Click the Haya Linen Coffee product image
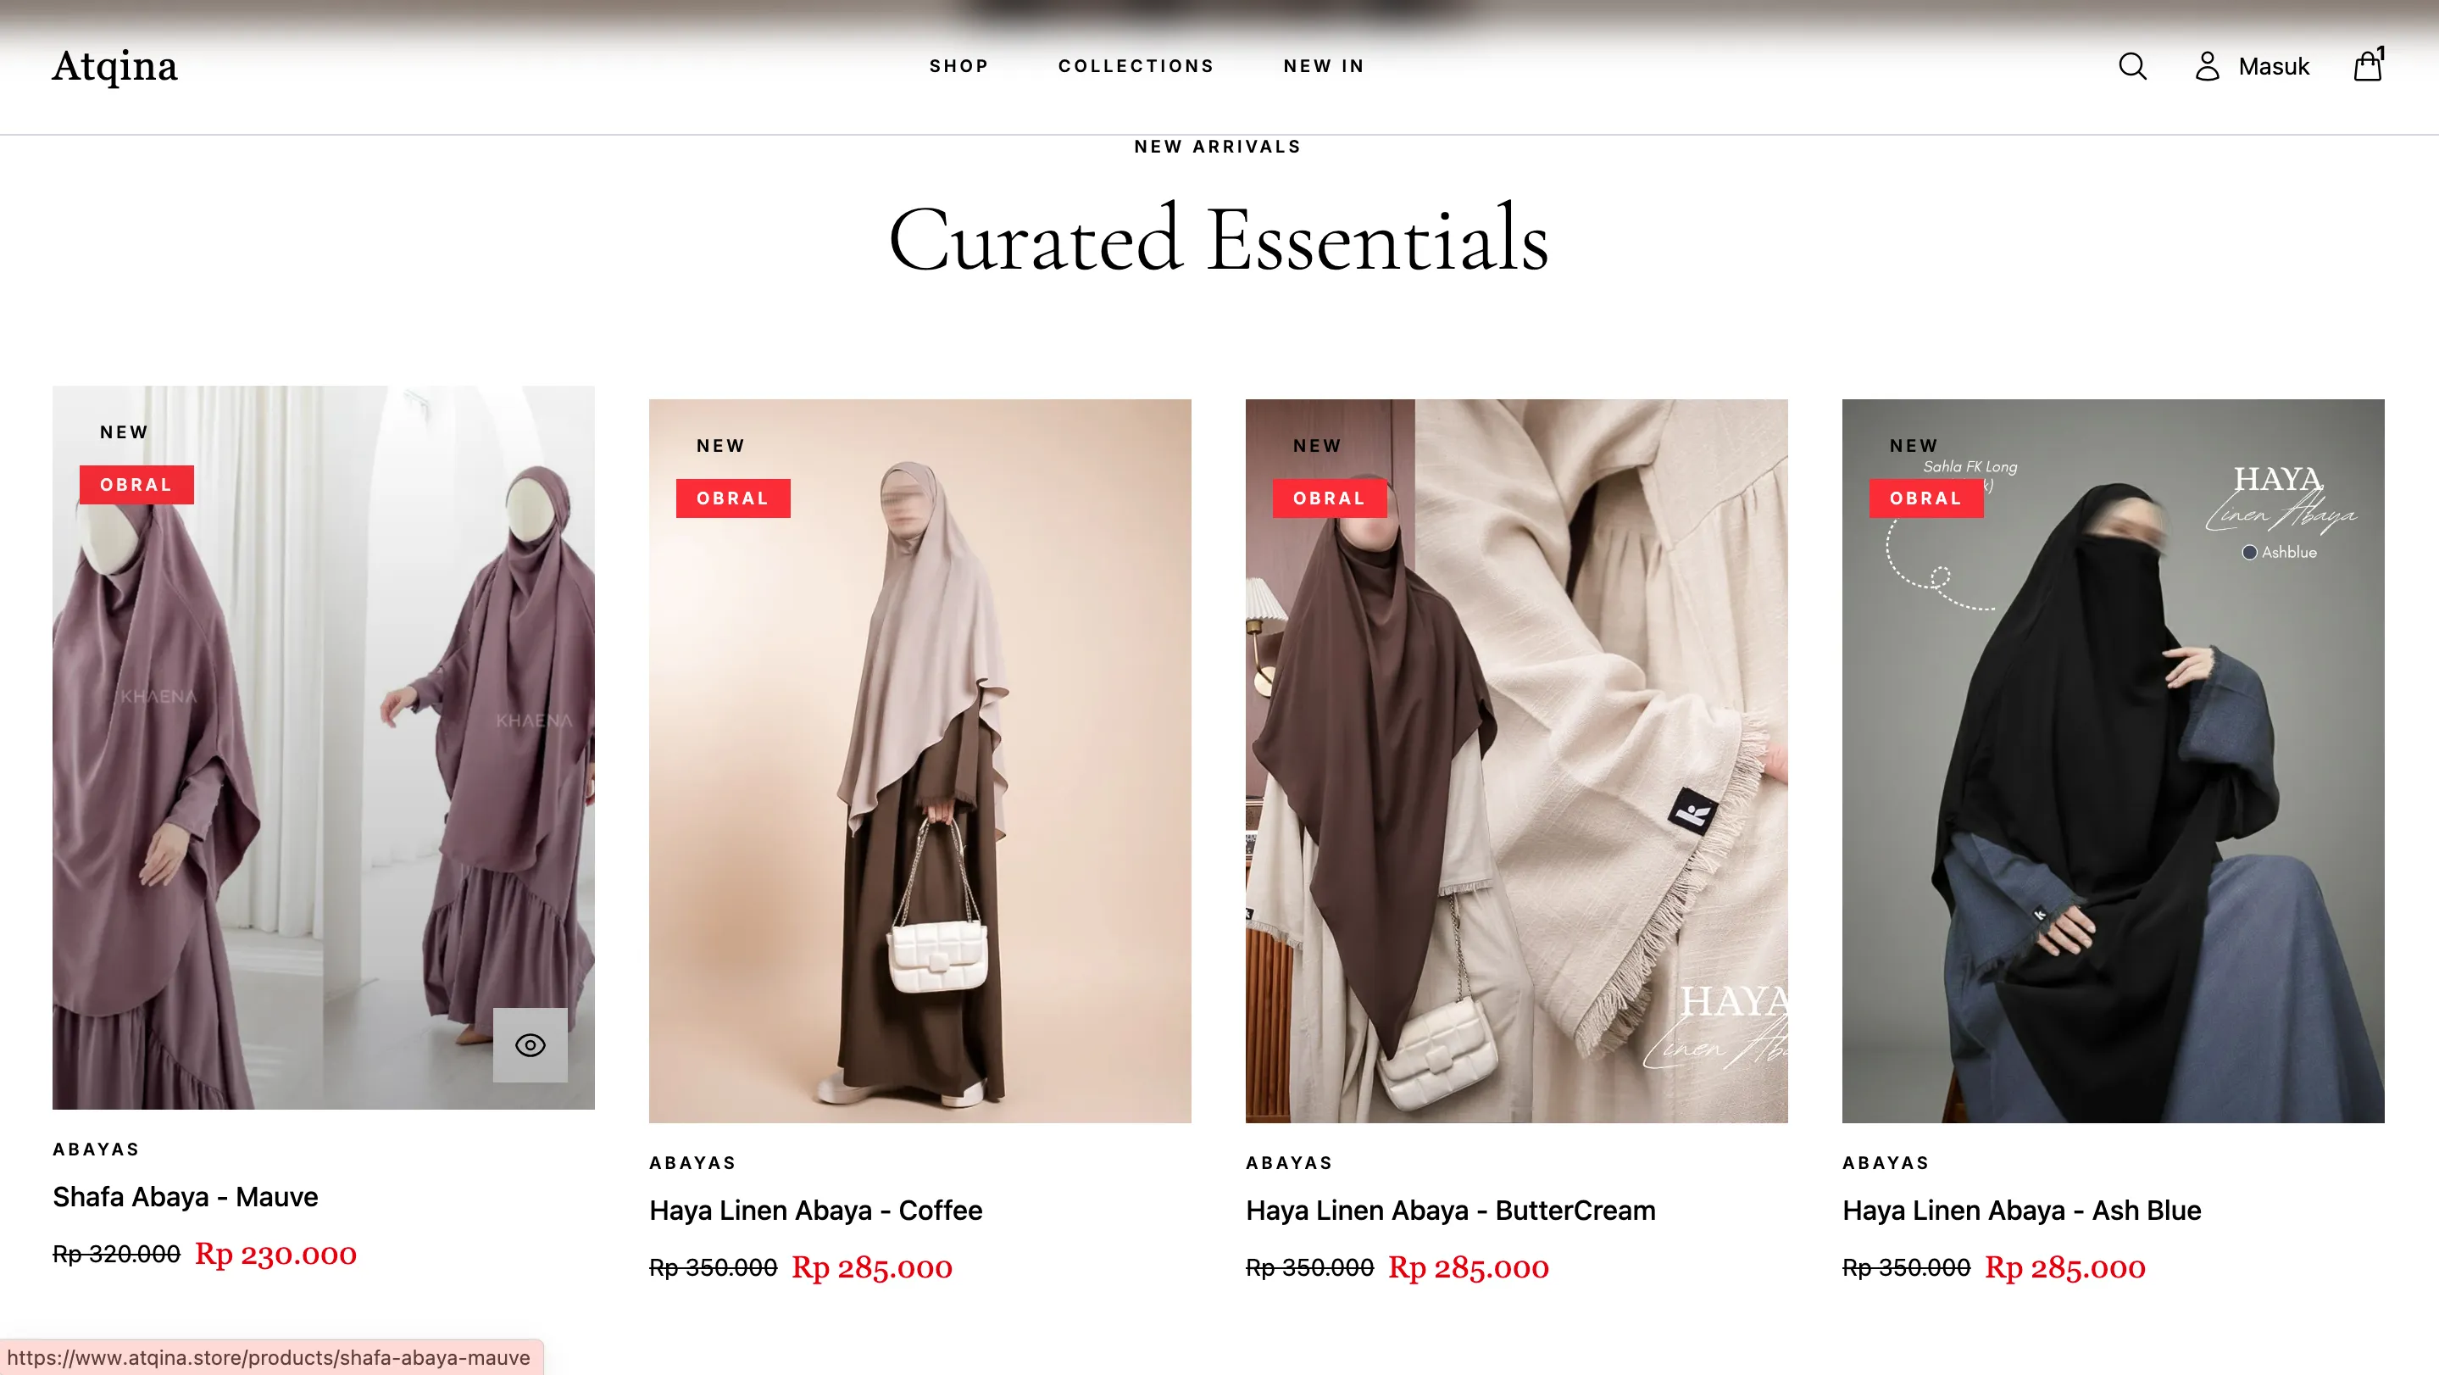Screen dimensions: 2439x1375 pyautogui.click(x=919, y=760)
